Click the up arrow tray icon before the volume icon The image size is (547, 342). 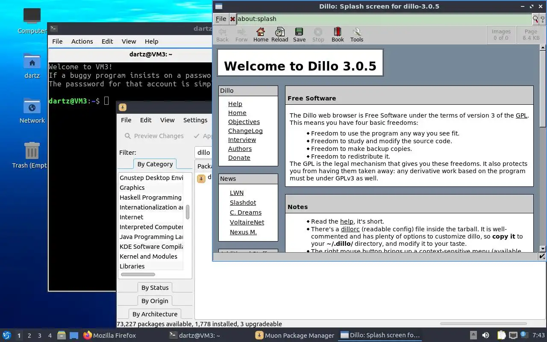coord(473,336)
